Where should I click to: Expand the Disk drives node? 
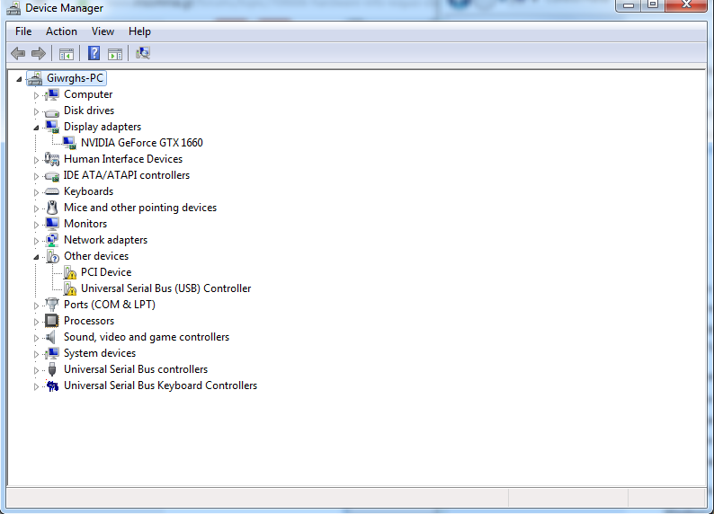click(36, 111)
